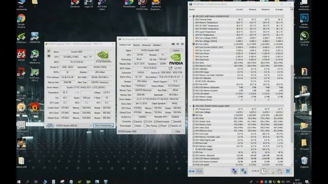Select GPU Thermal Diode sensor row

pyautogui.click(x=238, y=19)
